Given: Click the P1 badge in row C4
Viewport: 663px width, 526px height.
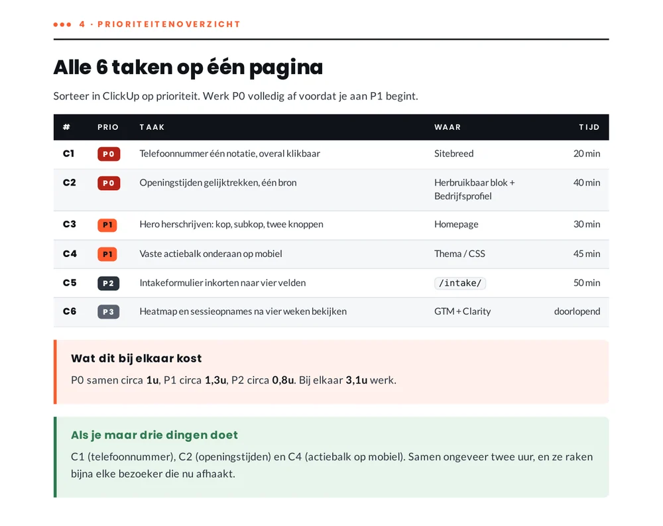Looking at the screenshot, I should pos(107,254).
